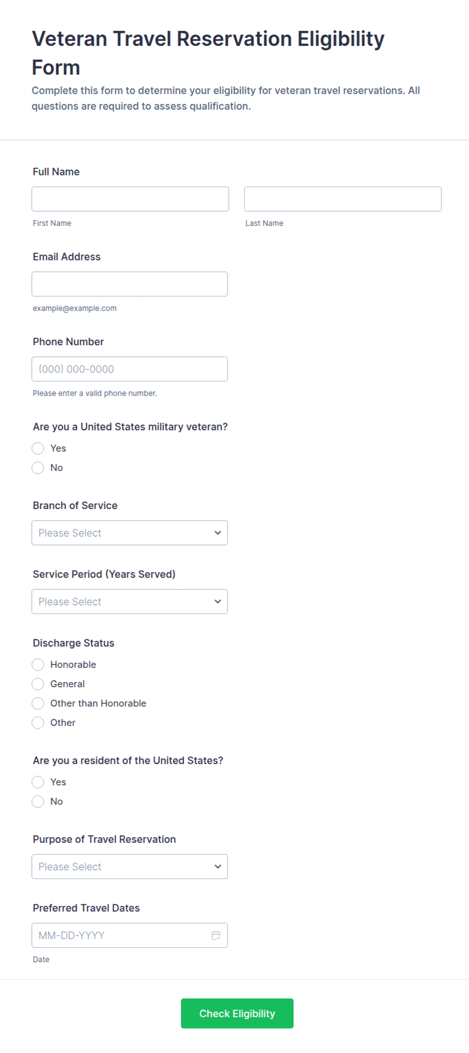Open the calendar picker icon
This screenshot has width=469, height=1053.
[216, 935]
